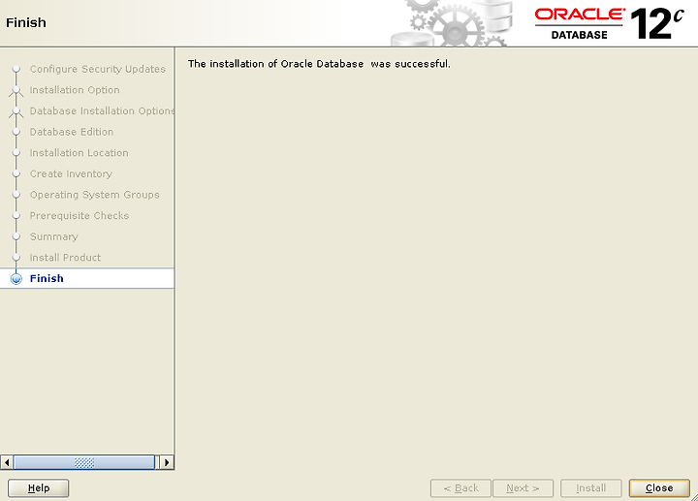Select Configure Security Updates step
This screenshot has width=698, height=501.
pos(98,69)
